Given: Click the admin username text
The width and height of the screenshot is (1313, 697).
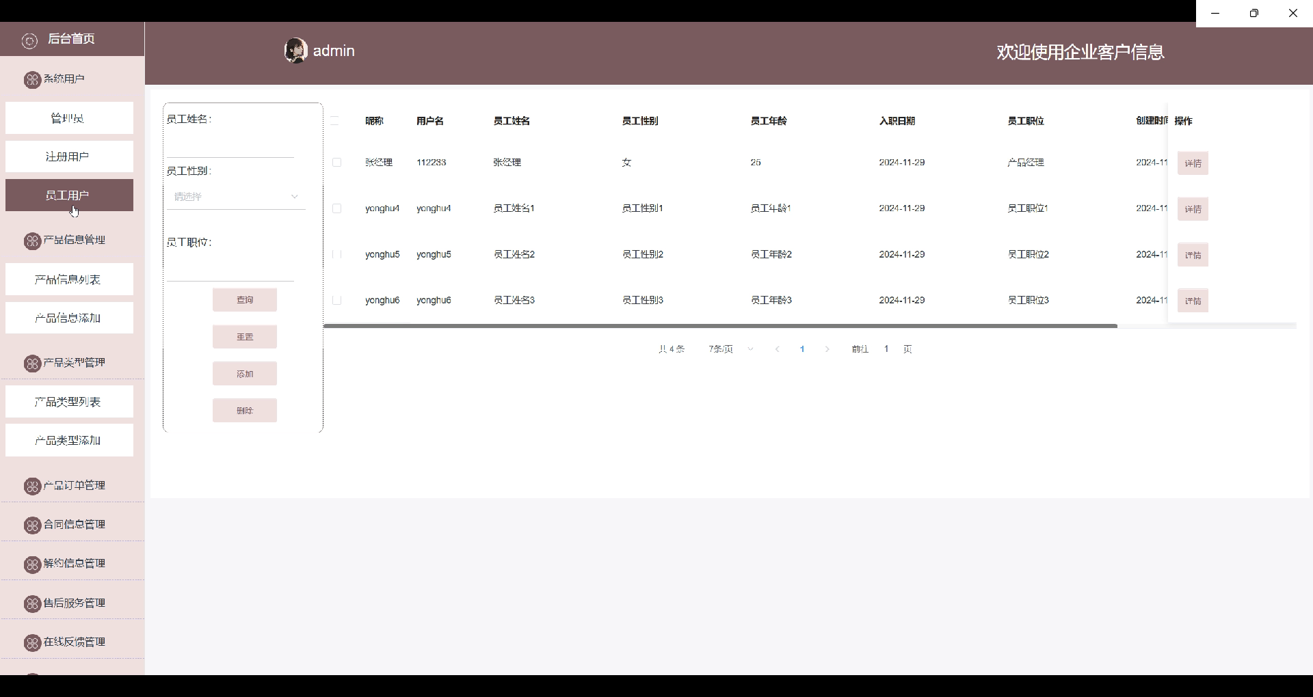Looking at the screenshot, I should (334, 51).
